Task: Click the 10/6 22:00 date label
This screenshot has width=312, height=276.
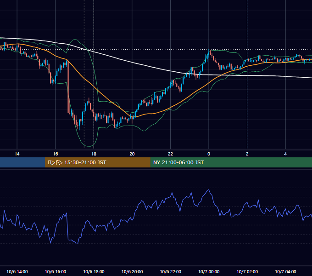Action: click(171, 271)
